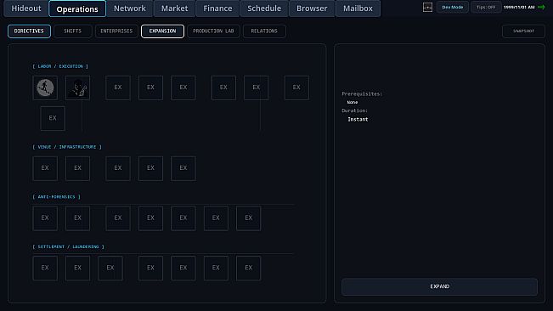Image resolution: width=553 pixels, height=311 pixels.
Task: Select first EX tile under Venue / Infrastructure
Action: pos(45,168)
